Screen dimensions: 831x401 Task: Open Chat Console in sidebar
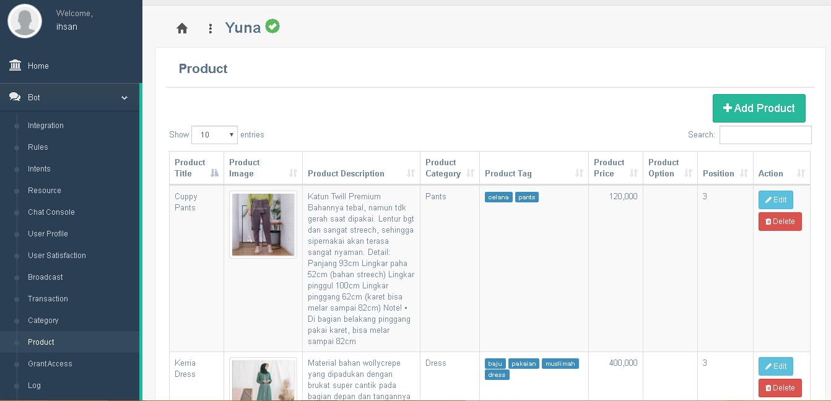[x=51, y=212]
